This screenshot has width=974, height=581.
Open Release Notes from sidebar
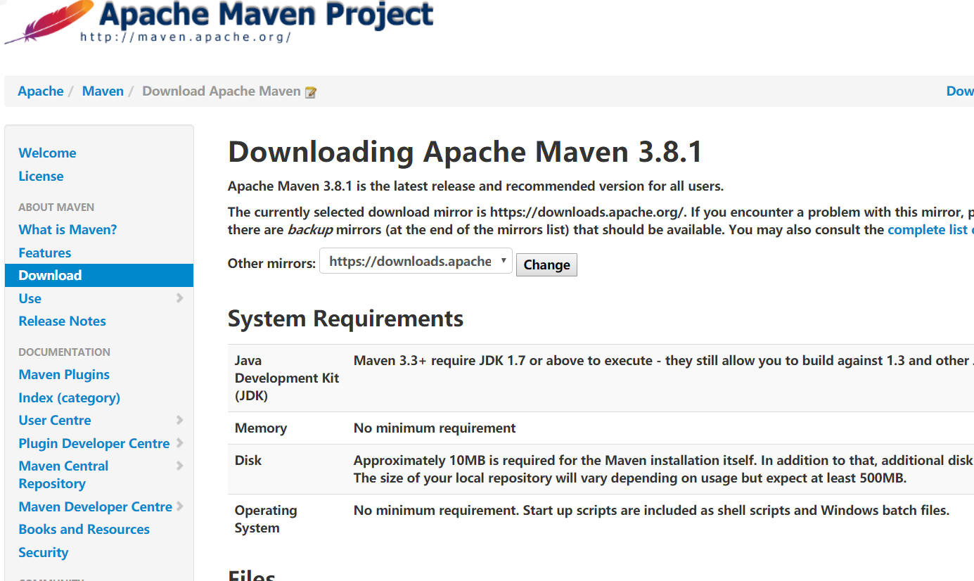pyautogui.click(x=62, y=321)
